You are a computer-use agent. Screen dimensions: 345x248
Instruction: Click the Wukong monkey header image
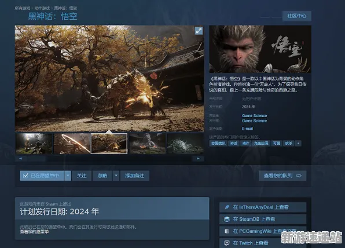(x=260, y=49)
